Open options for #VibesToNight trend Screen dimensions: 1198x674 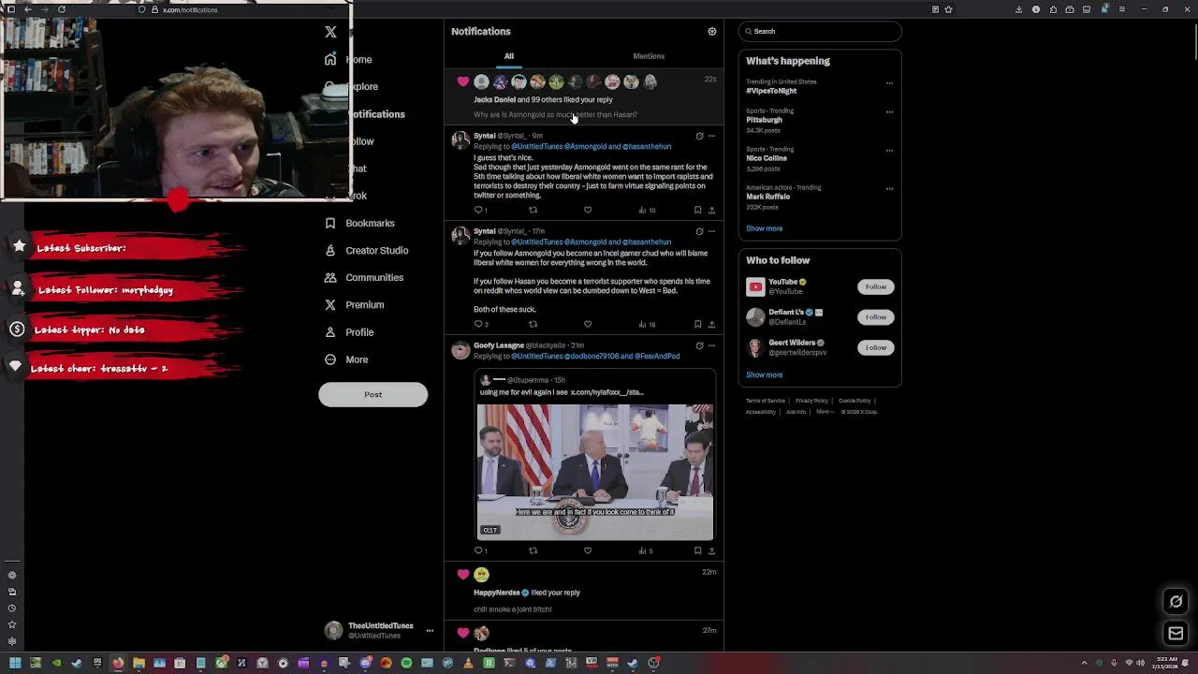[x=889, y=83]
